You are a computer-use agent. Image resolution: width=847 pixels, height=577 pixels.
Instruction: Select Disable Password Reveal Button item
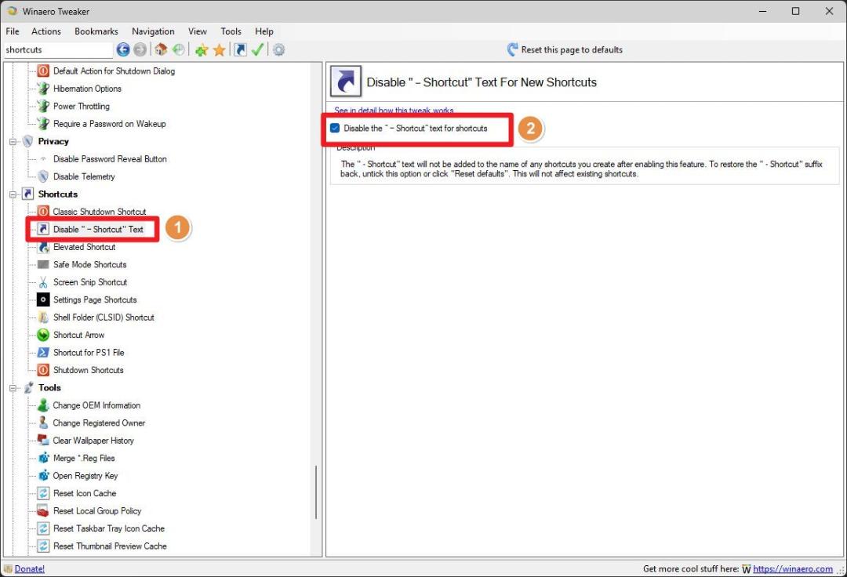[110, 158]
